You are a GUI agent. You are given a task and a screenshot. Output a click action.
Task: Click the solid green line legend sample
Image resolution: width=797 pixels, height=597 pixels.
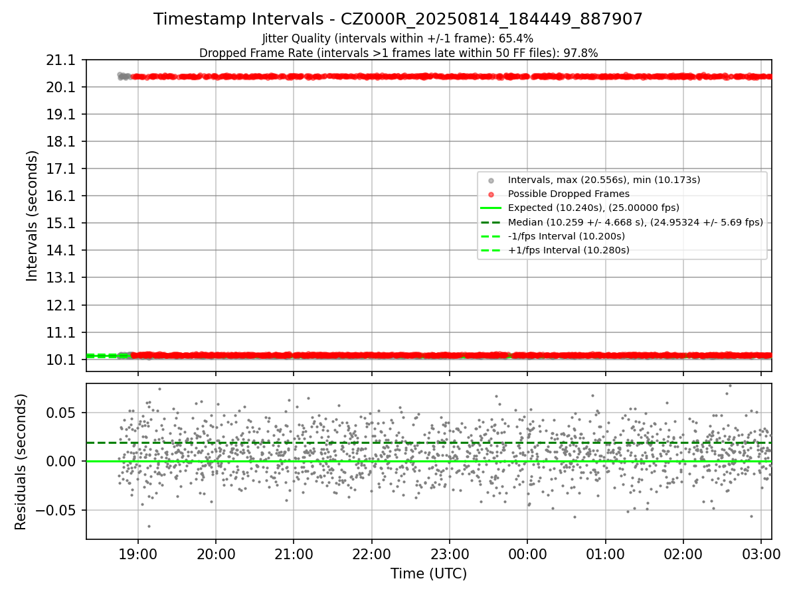pos(491,208)
